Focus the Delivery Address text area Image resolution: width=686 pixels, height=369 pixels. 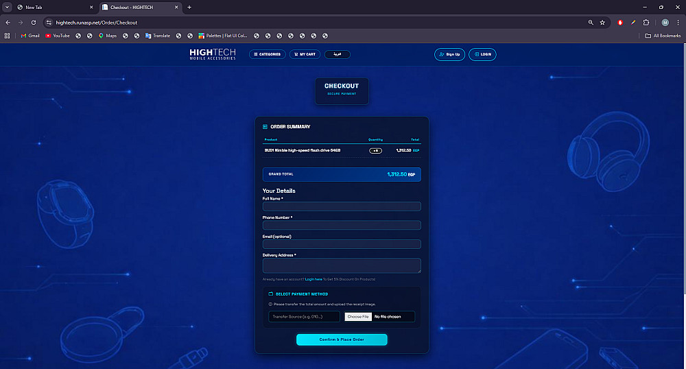point(342,265)
